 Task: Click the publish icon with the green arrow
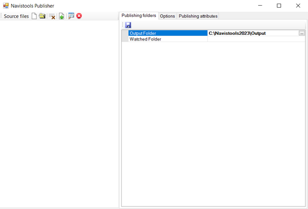(x=62, y=16)
